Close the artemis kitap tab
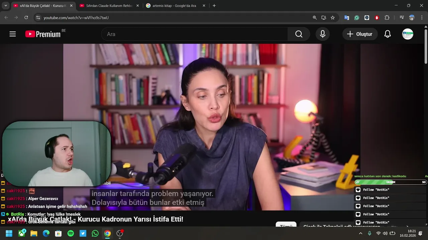The image size is (428, 240). (x=204, y=6)
